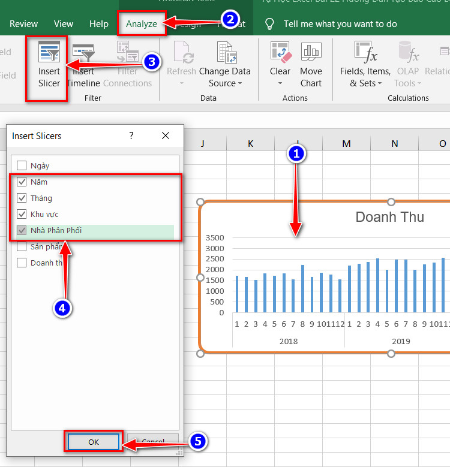Select column K header
The height and width of the screenshot is (467, 450).
(x=250, y=143)
